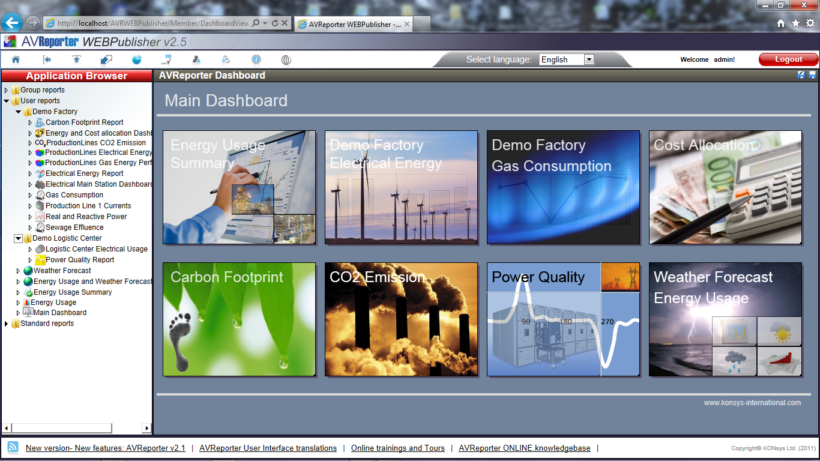Click the tree scrollbar right arrow

pyautogui.click(x=146, y=428)
